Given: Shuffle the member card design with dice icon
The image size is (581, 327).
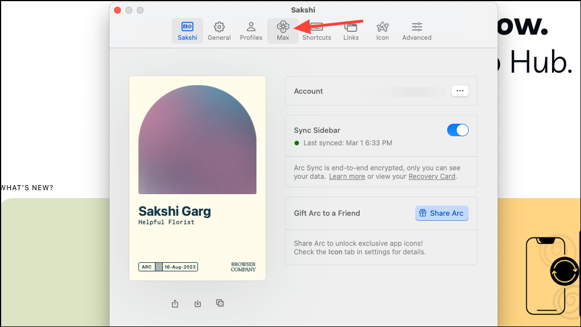Looking at the screenshot, I should coord(220,303).
